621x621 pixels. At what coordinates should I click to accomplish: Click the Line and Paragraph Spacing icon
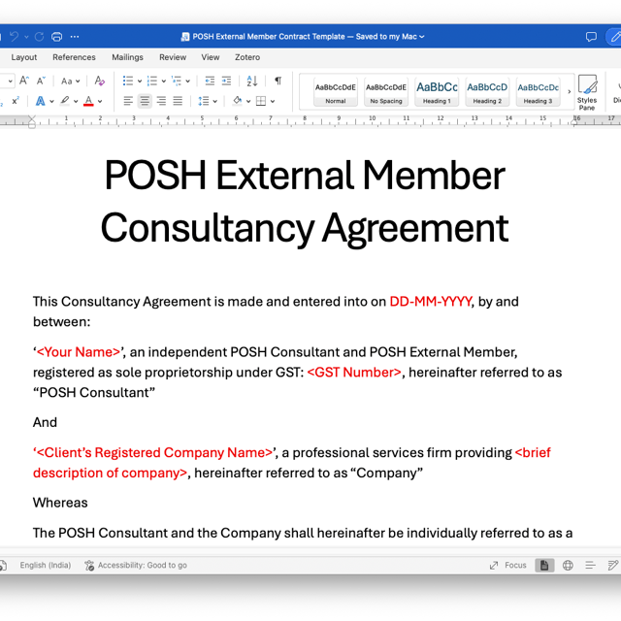(x=204, y=101)
